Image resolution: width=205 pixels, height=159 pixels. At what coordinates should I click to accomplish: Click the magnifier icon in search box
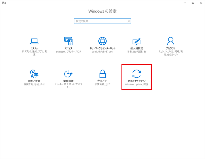coord(129,21)
